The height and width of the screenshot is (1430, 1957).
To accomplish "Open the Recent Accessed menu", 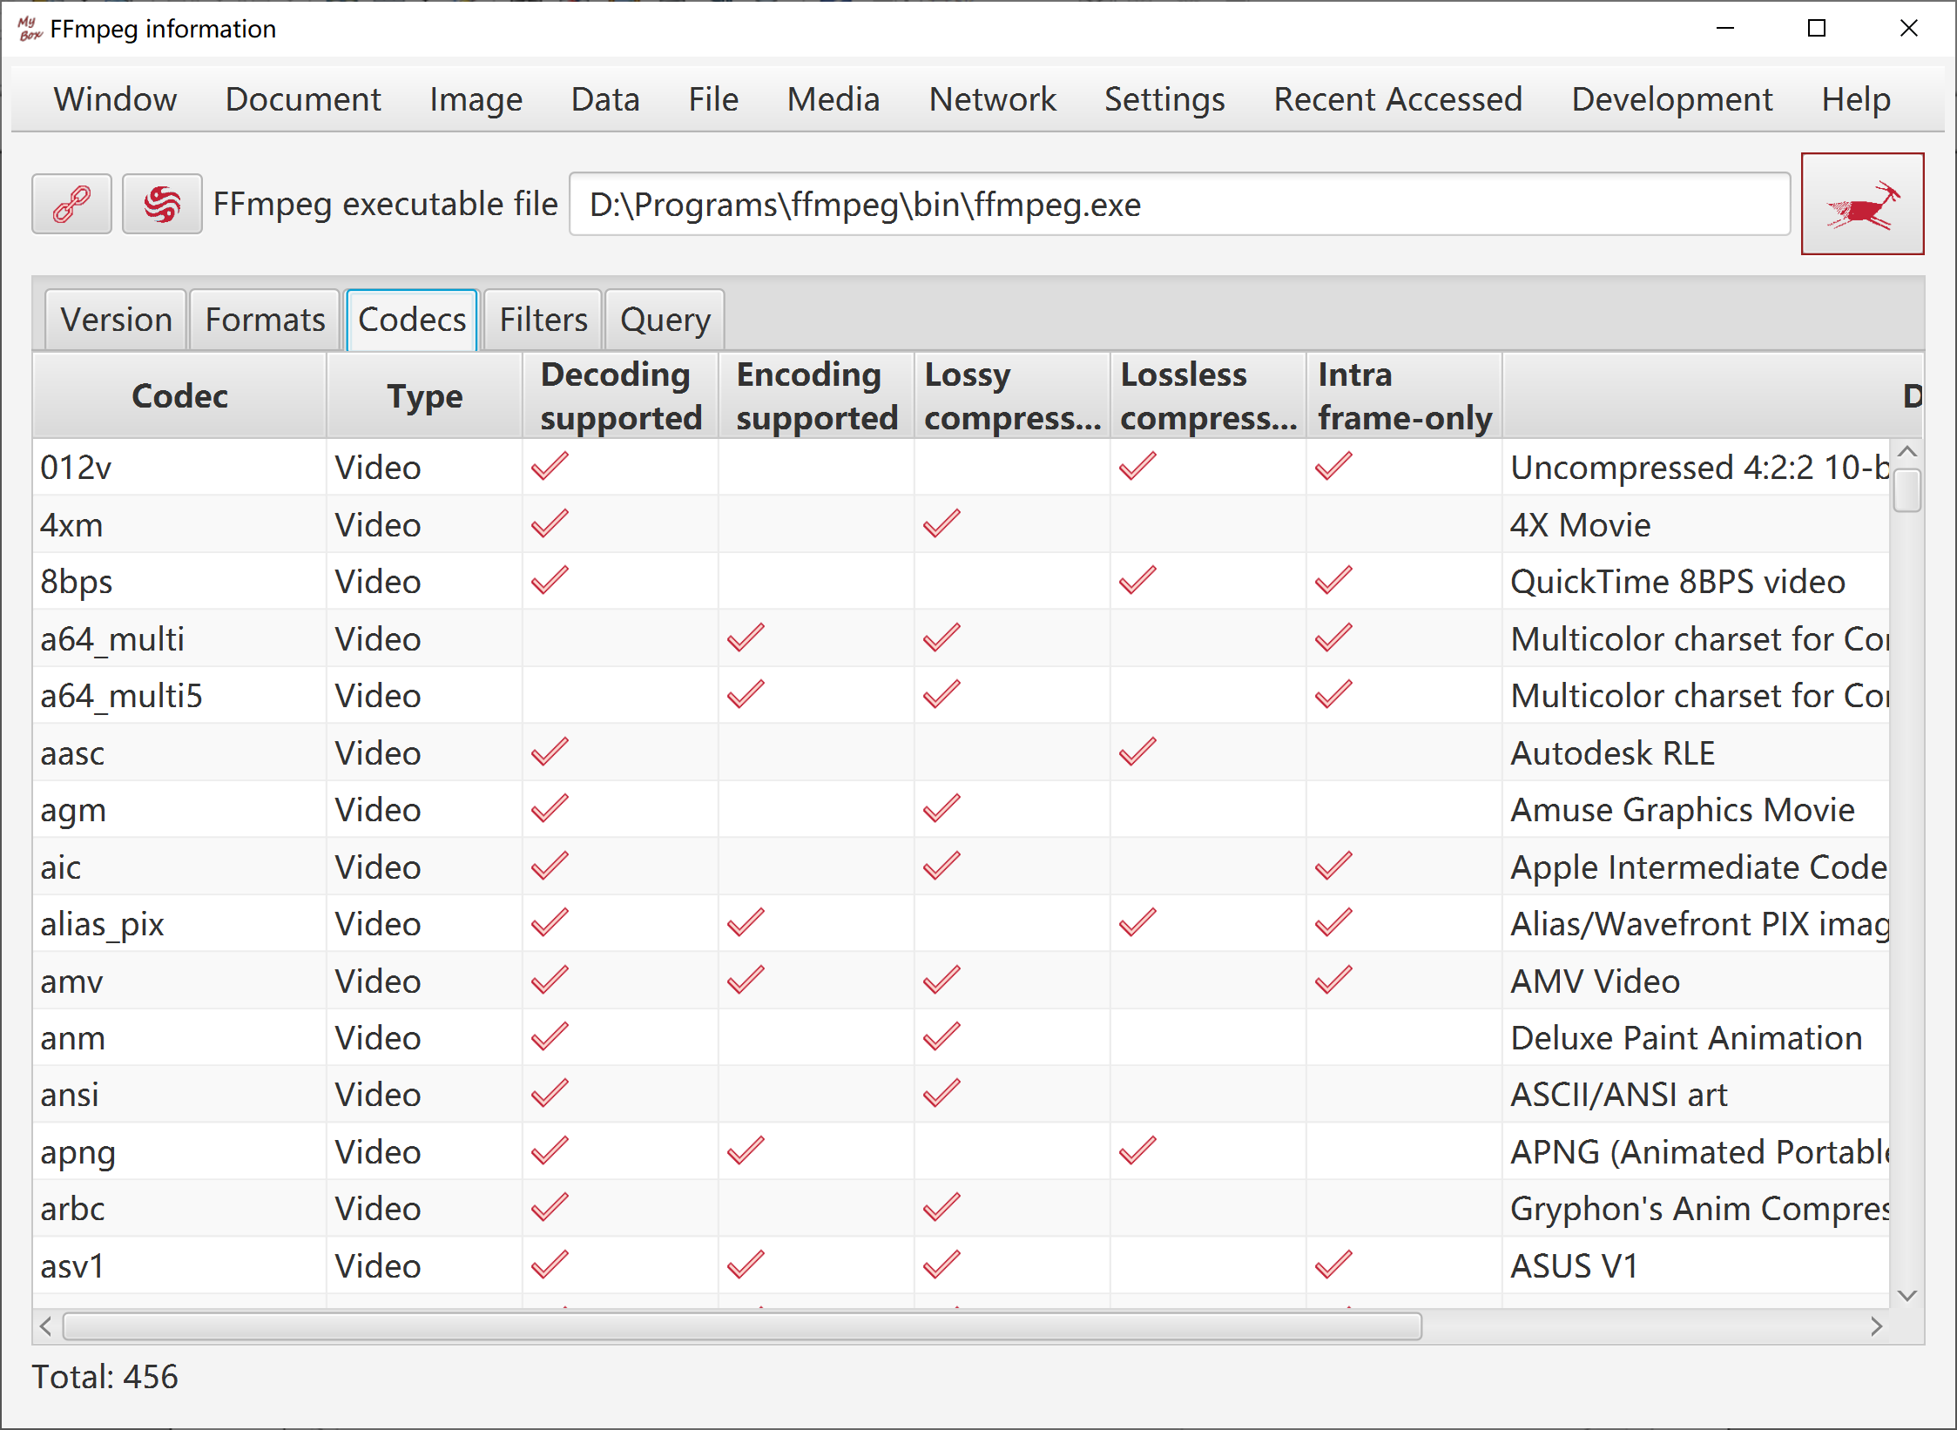I will coord(1398,99).
